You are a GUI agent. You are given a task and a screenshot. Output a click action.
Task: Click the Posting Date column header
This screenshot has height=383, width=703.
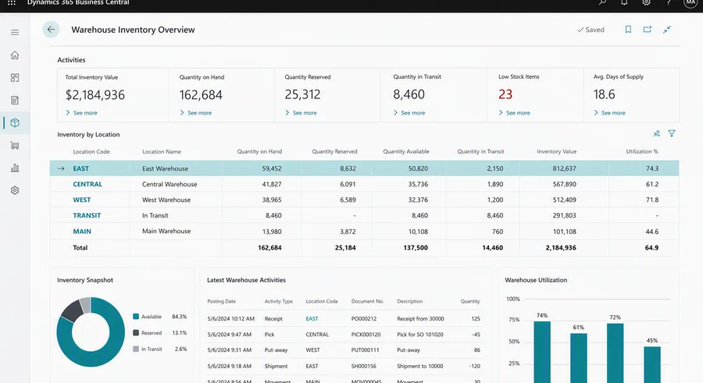pyautogui.click(x=222, y=301)
